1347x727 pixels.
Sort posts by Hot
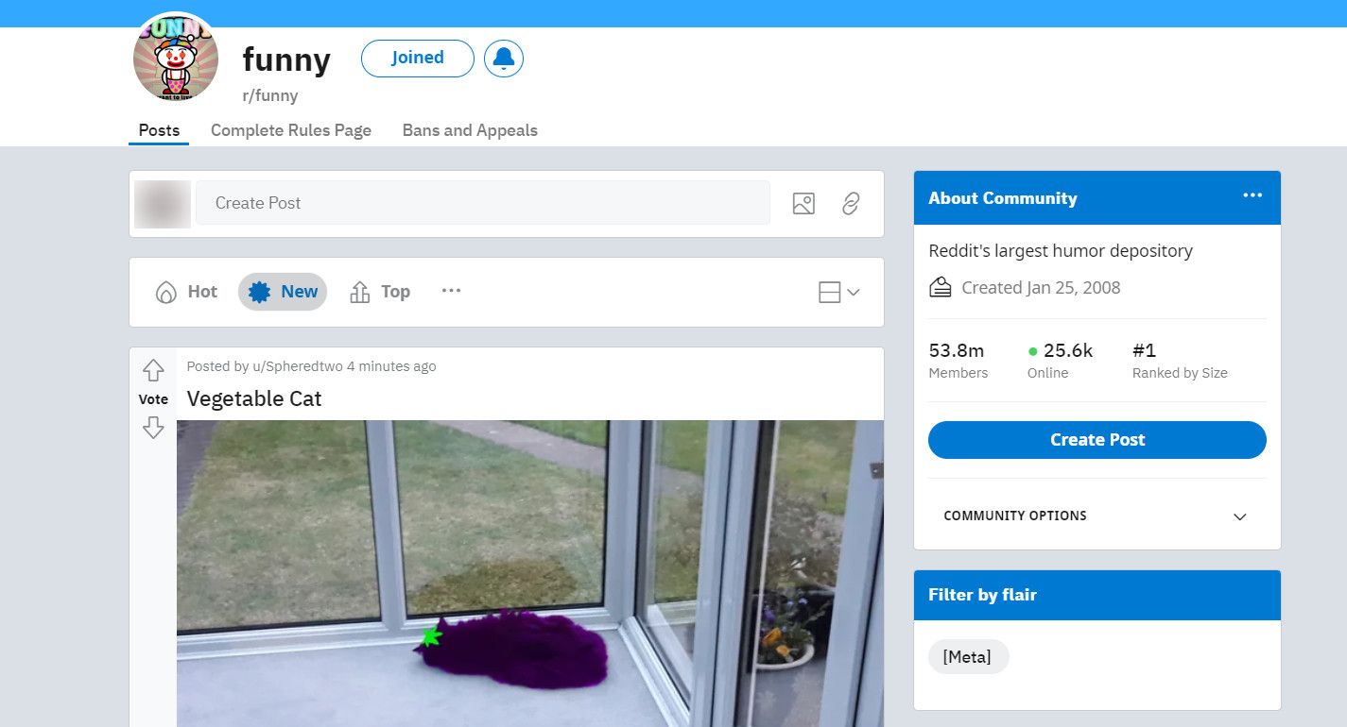186,292
